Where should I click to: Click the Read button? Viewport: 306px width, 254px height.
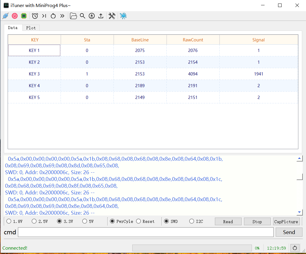click(x=228, y=222)
